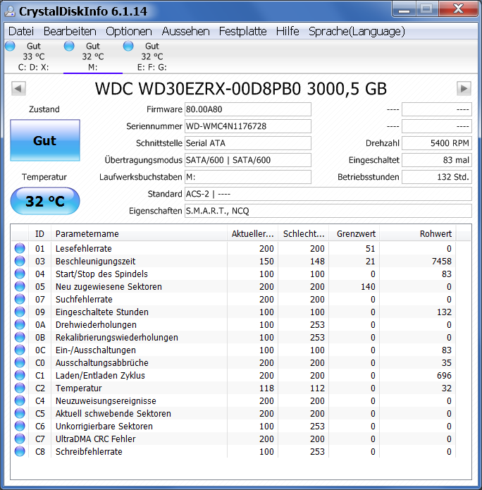The width and height of the screenshot is (482, 490).
Task: Click status orb of Beschleunigungszeit row
Action: [x=20, y=262]
